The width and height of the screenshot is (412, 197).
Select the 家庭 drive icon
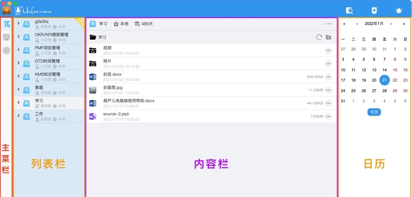[26, 90]
